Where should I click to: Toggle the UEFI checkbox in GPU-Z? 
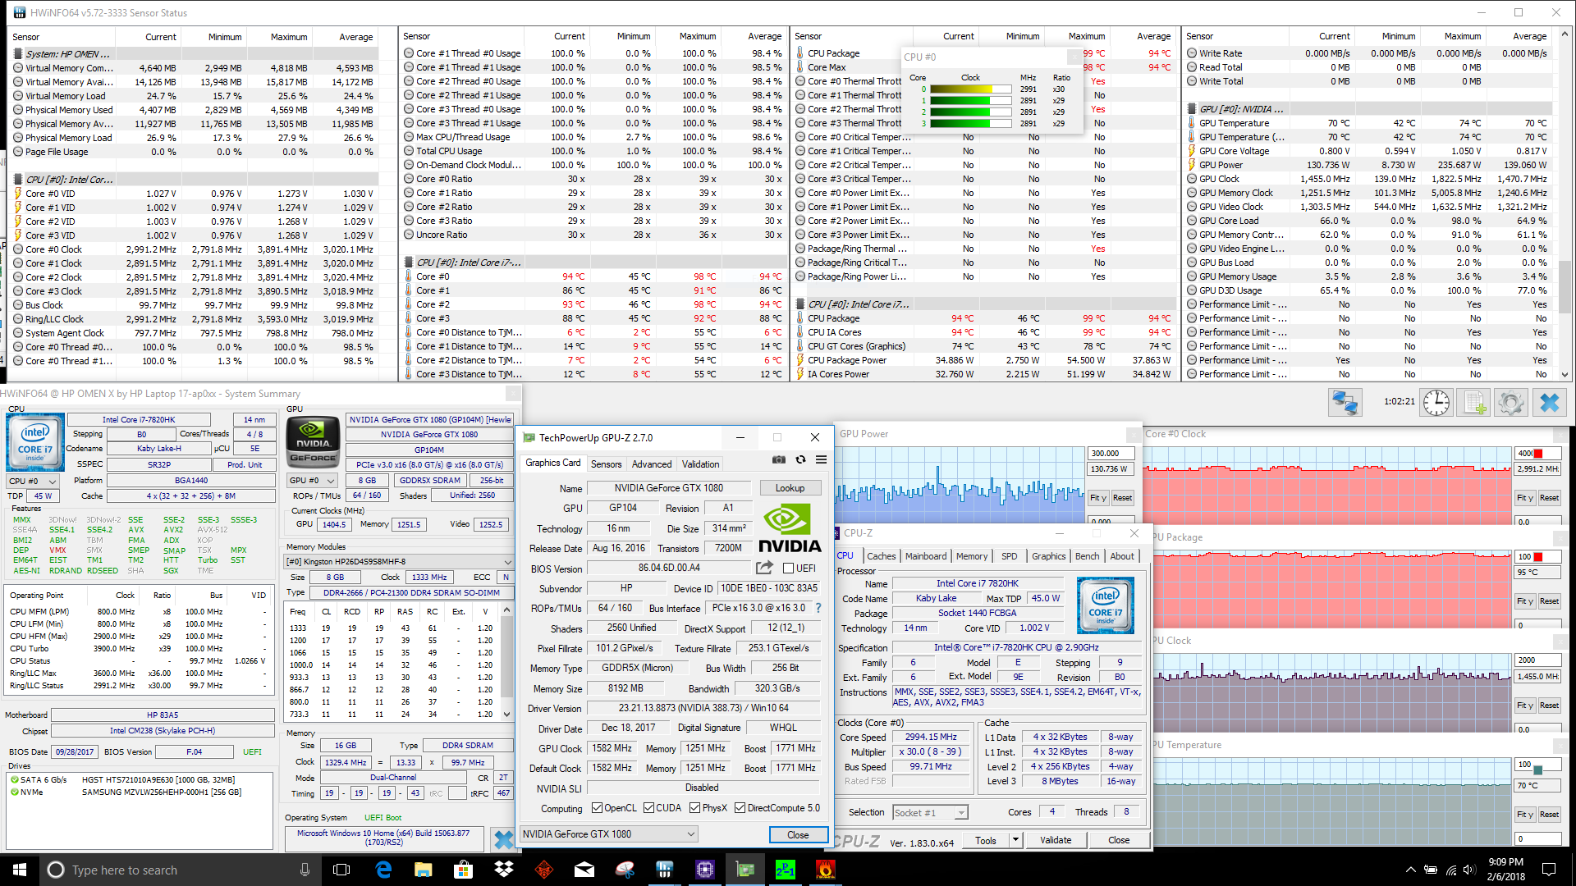(788, 569)
